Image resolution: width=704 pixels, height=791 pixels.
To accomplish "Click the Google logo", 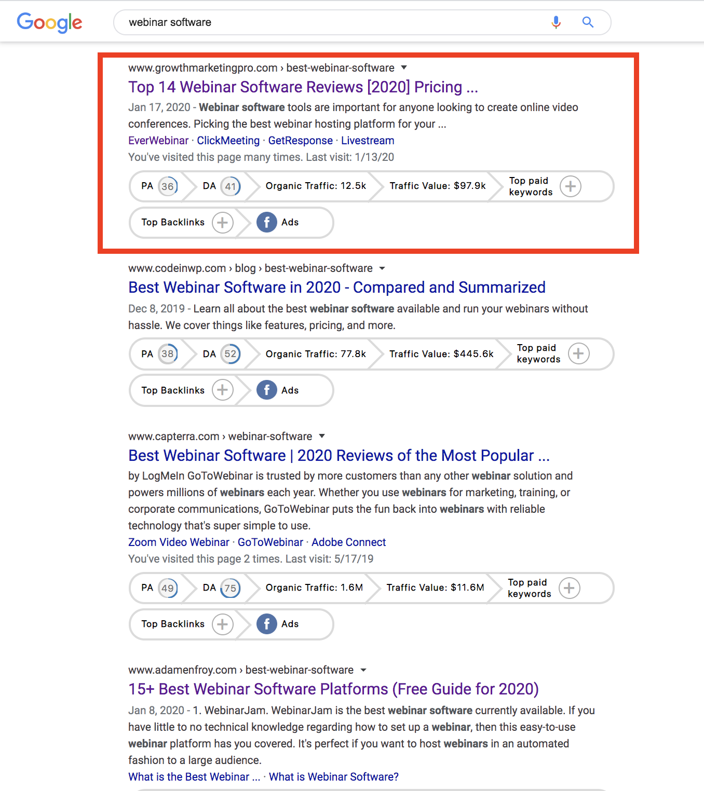I will pos(49,22).
